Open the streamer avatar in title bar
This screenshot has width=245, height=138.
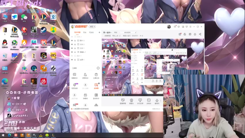169,27
